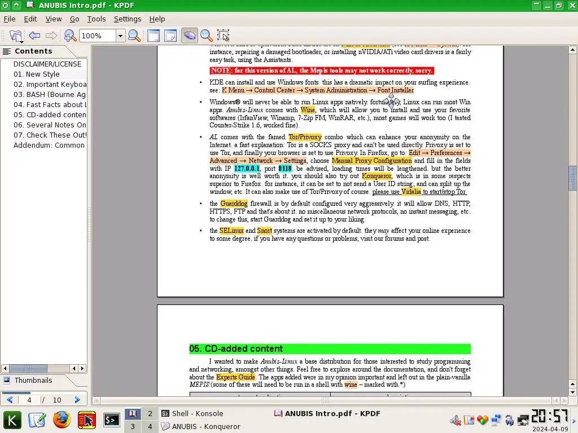Go to previous page with blue left arrow

[x=10, y=400]
